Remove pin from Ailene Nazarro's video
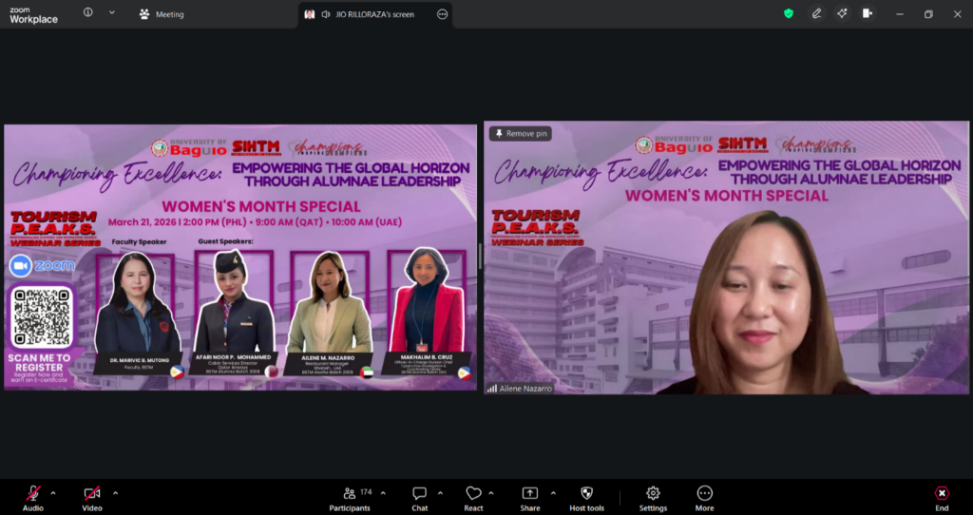The height and width of the screenshot is (515, 973). [x=521, y=133]
